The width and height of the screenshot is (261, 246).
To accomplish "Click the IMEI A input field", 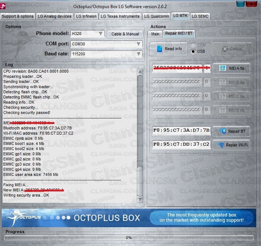I will (177, 68).
